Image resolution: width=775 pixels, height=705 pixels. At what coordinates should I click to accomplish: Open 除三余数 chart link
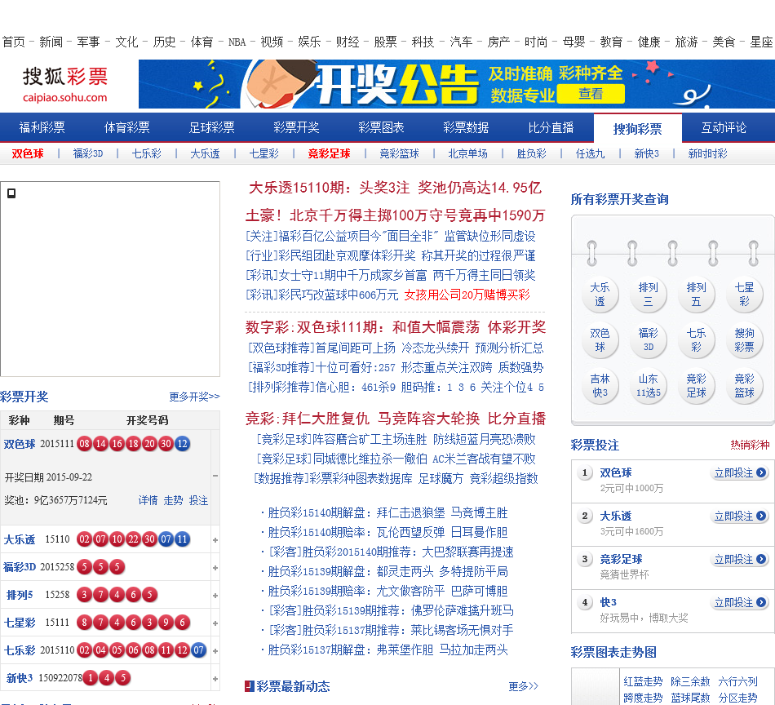[x=690, y=682]
